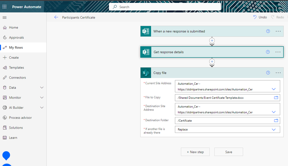Open more options for Copy file
Image resolution: width=288 pixels, height=166 pixels.
click(278, 73)
